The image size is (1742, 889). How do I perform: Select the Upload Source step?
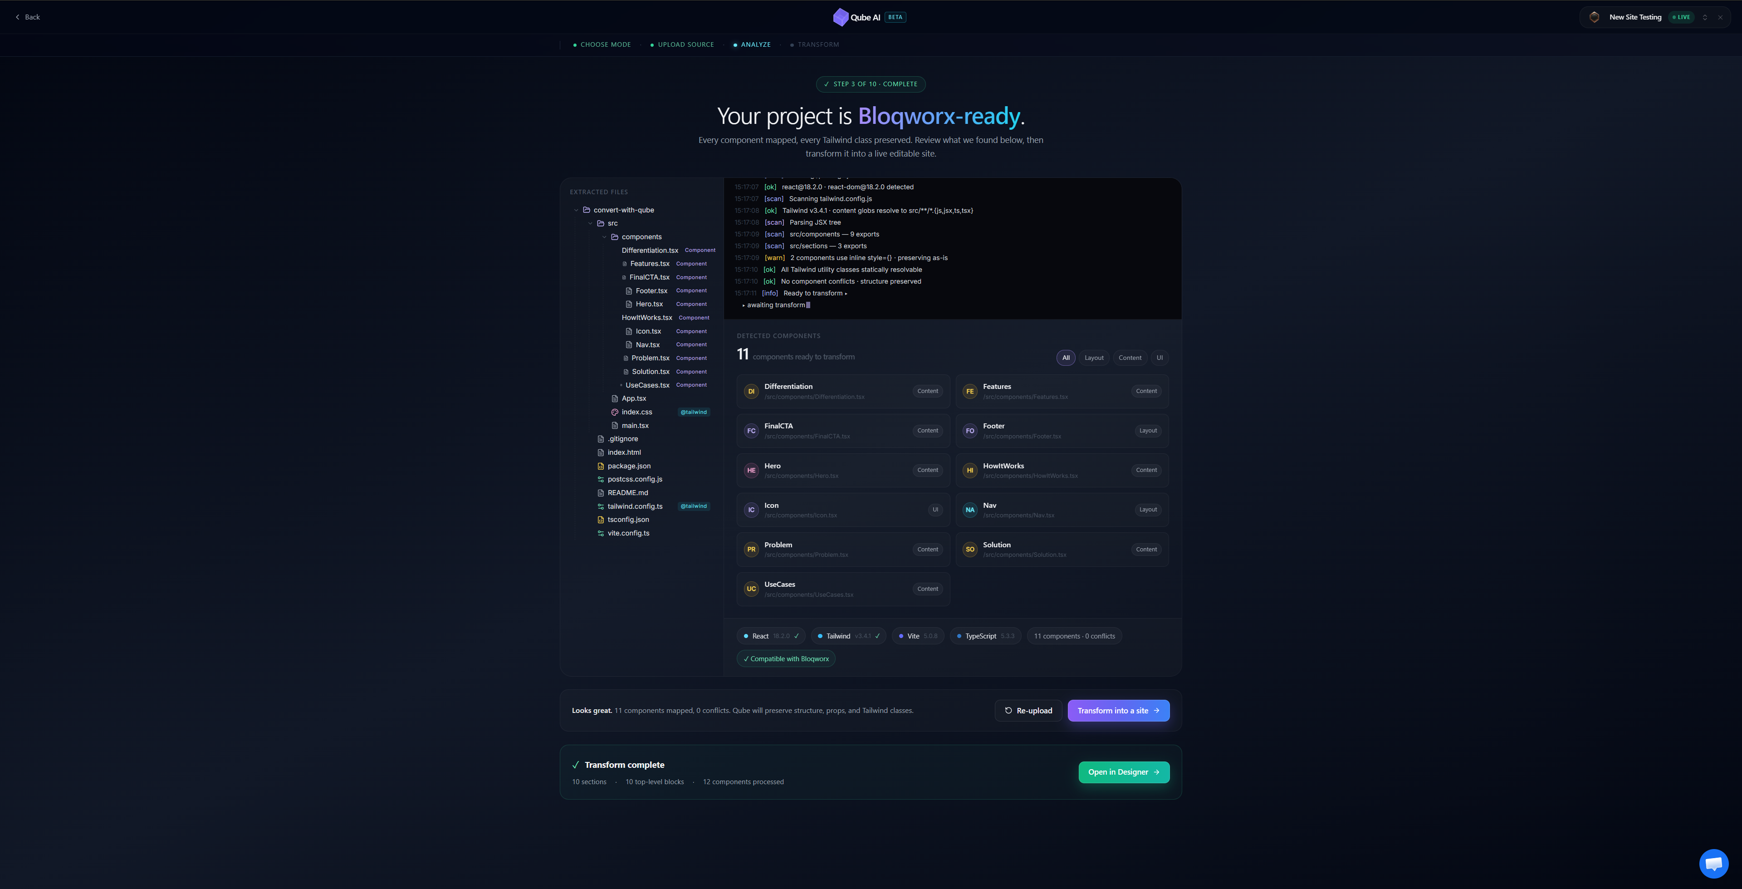(682, 44)
